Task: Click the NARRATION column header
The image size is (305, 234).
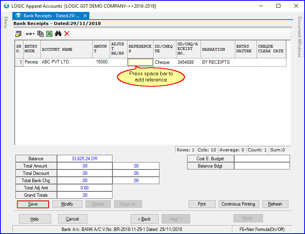Action: 218,49
